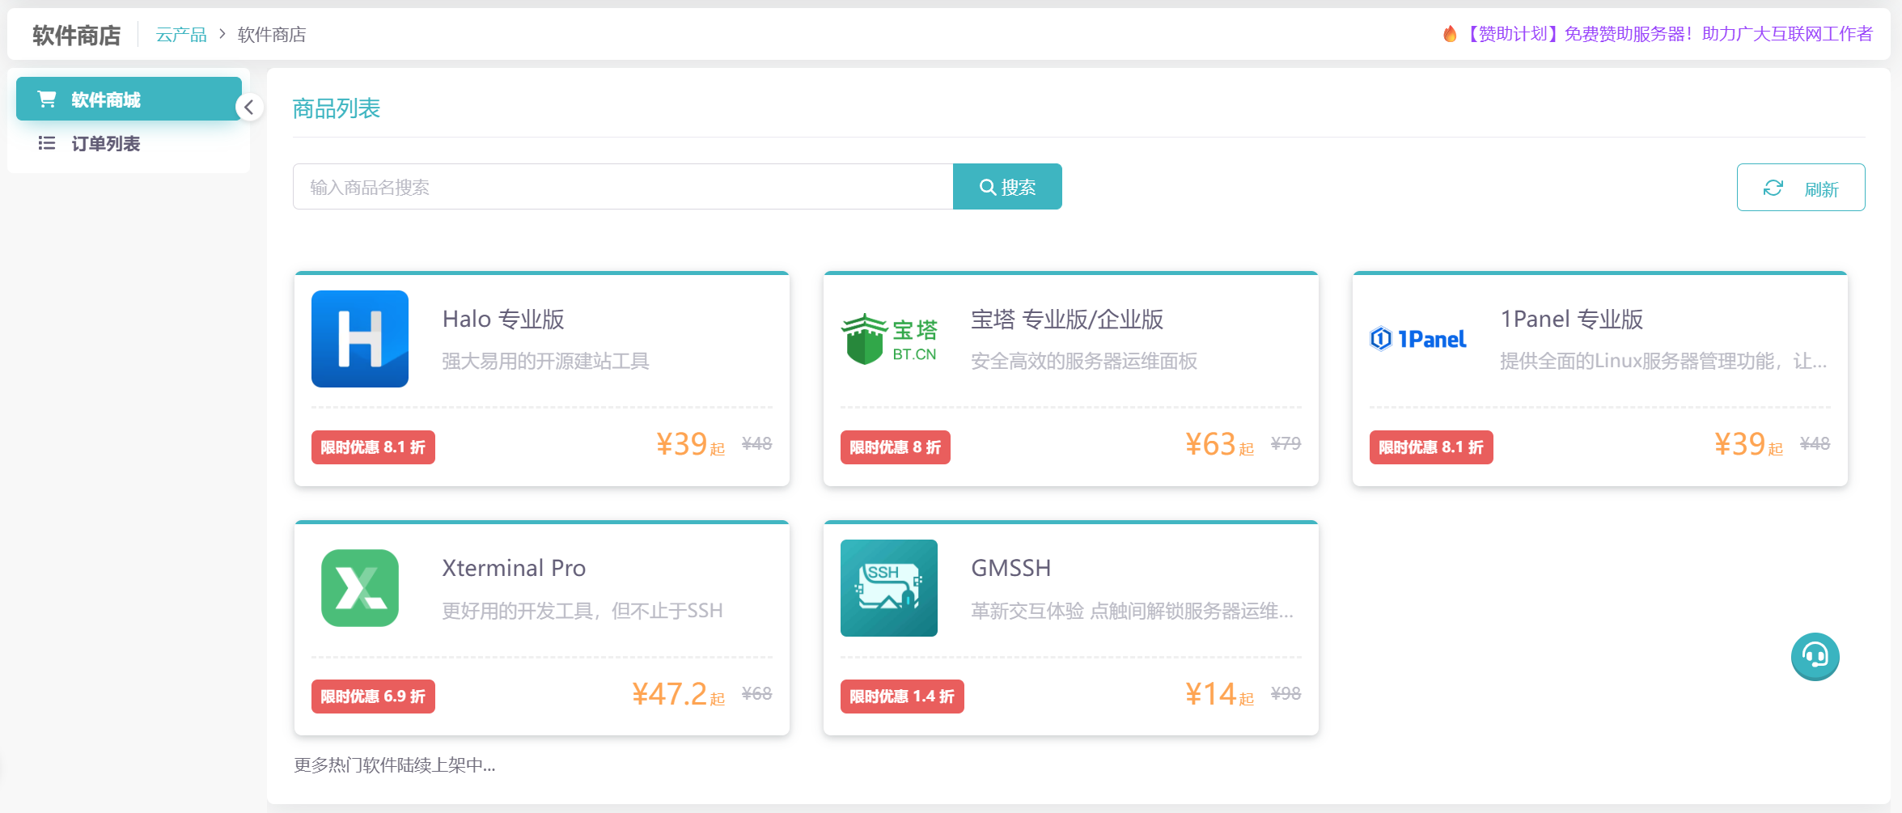The width and height of the screenshot is (1902, 813).
Task: Click the list icon beside 订单列表
Action: pyautogui.click(x=47, y=143)
